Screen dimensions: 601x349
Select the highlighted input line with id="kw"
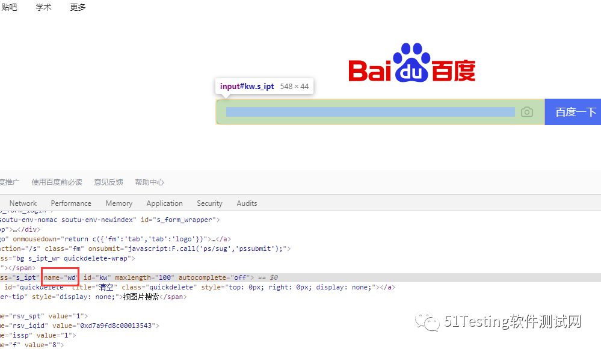pyautogui.click(x=301, y=277)
